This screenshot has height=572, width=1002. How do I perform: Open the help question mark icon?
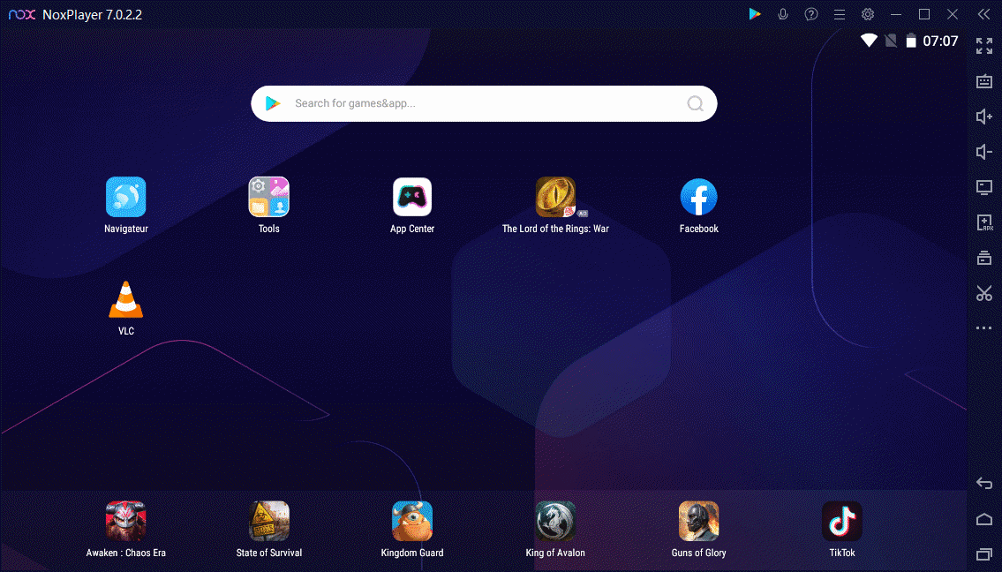coord(811,14)
